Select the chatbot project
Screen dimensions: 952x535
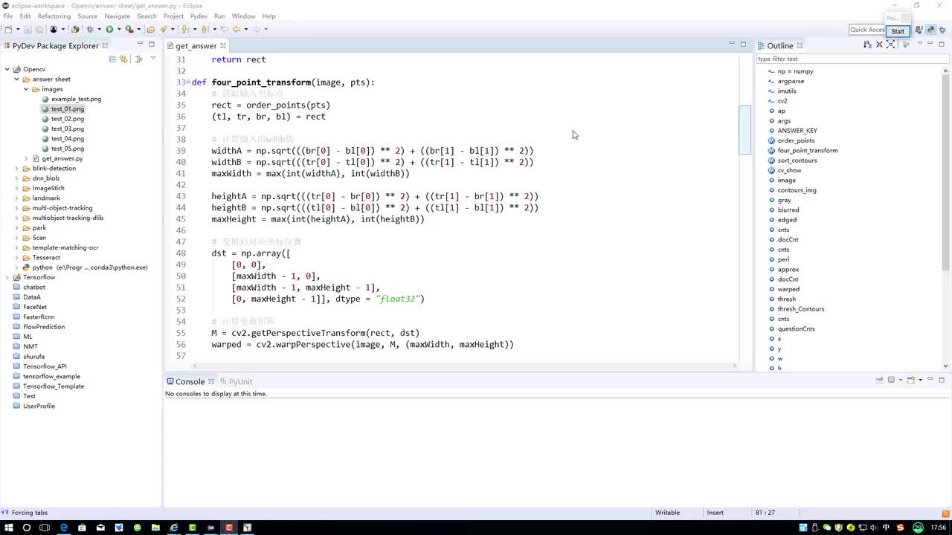34,288
